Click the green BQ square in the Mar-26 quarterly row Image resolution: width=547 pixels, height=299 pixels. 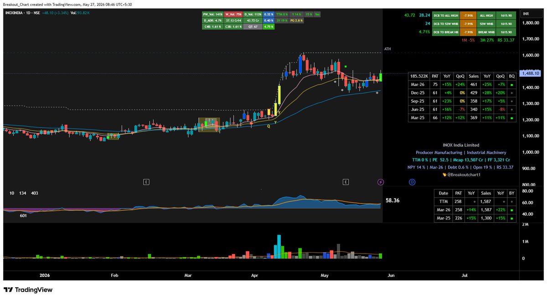tap(511, 84)
